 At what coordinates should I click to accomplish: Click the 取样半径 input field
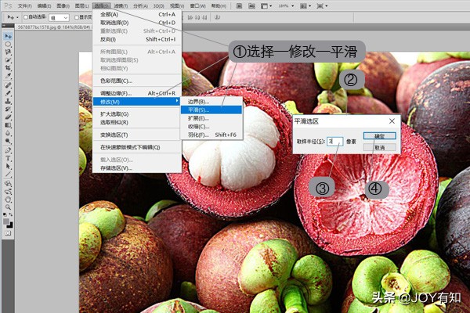[334, 142]
